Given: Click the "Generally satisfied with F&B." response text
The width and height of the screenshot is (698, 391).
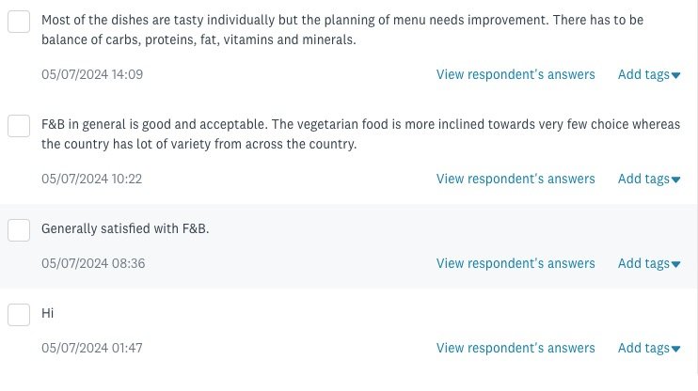Looking at the screenshot, I should click(x=125, y=228).
